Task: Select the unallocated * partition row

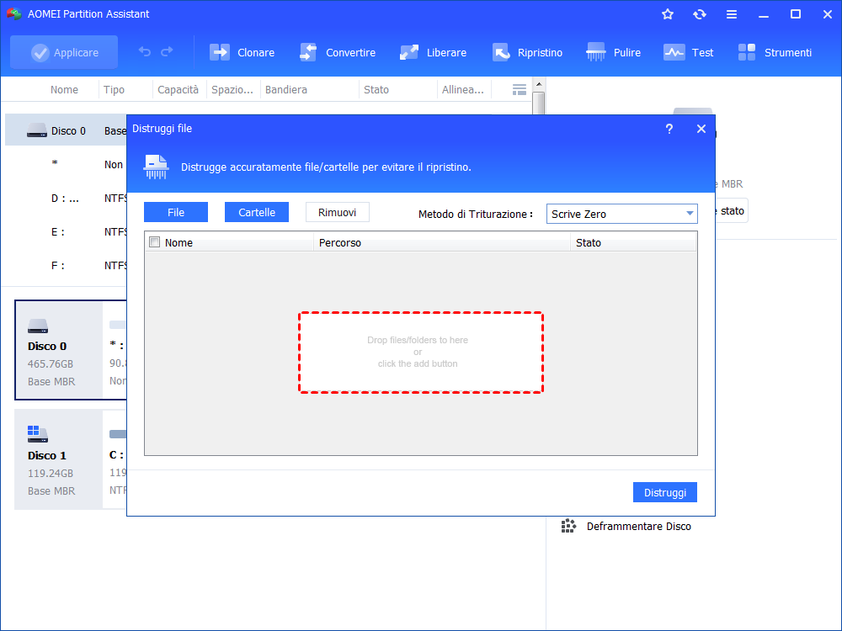Action: click(66, 164)
